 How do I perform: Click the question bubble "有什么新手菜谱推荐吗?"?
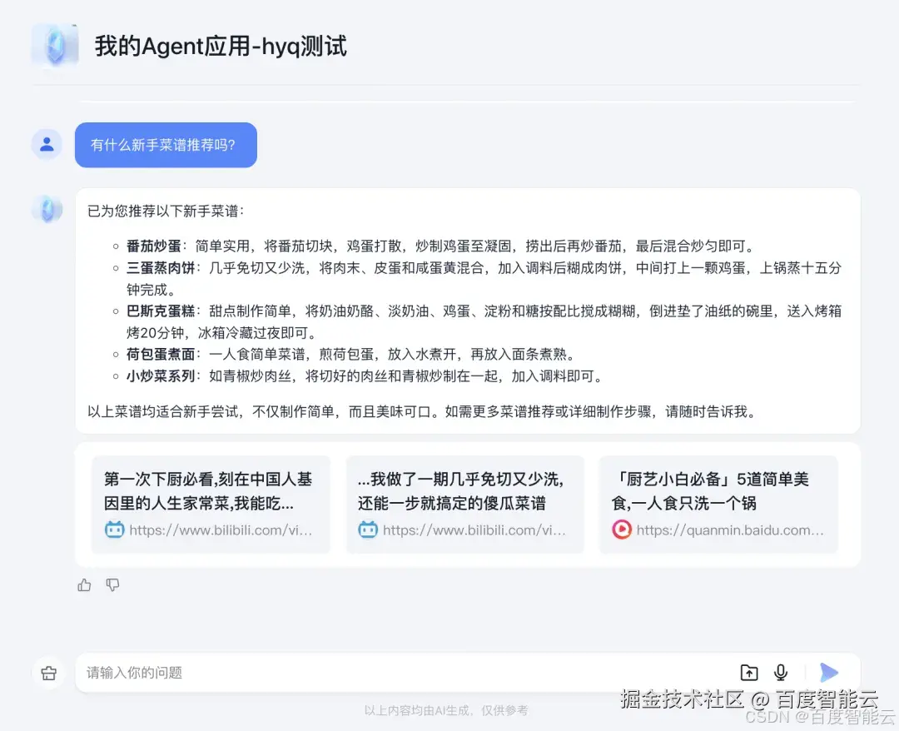(x=166, y=144)
